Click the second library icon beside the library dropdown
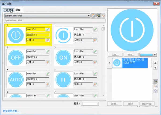This screenshot has height=115, width=161. [98, 16]
